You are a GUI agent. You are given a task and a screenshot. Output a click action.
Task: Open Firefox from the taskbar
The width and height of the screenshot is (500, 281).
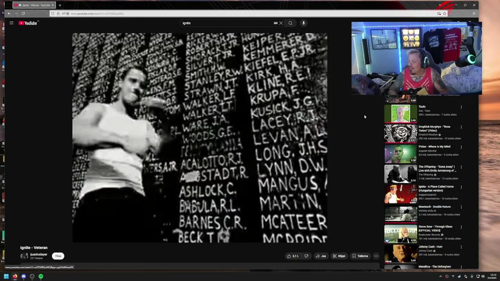point(15,276)
